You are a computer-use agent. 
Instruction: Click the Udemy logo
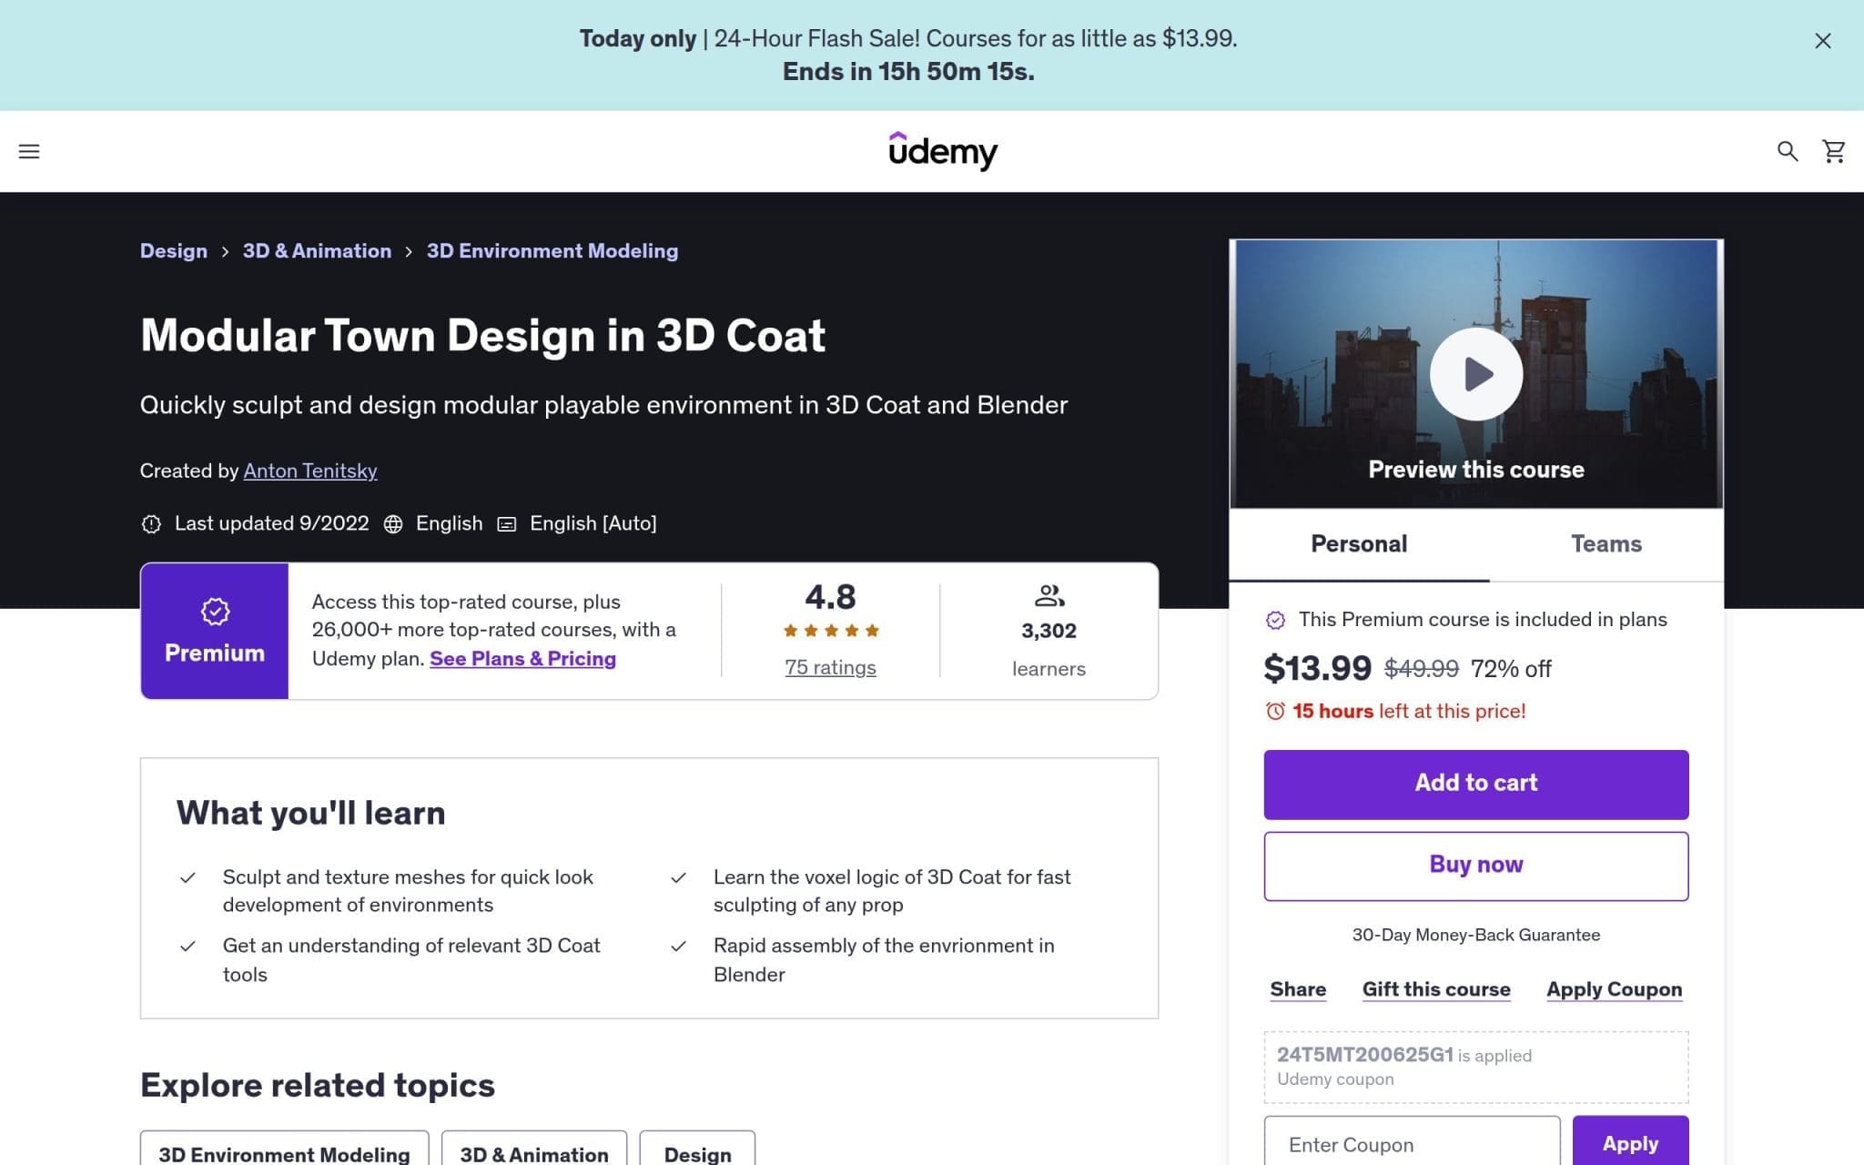(x=943, y=151)
